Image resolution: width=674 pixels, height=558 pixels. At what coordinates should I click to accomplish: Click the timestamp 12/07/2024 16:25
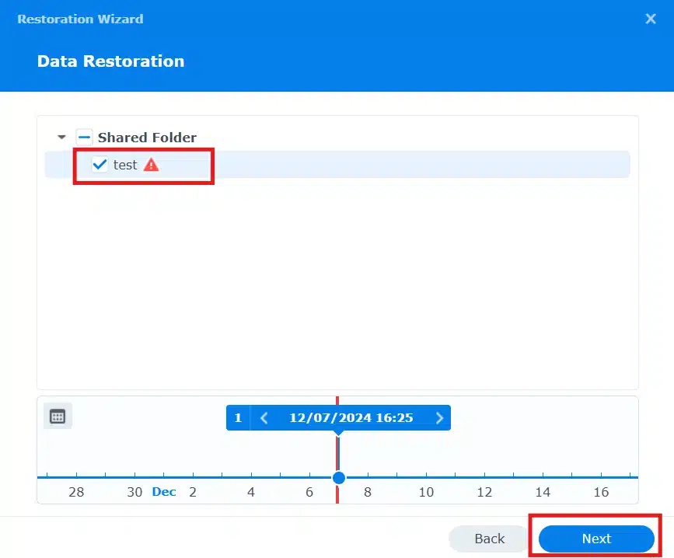coord(351,417)
